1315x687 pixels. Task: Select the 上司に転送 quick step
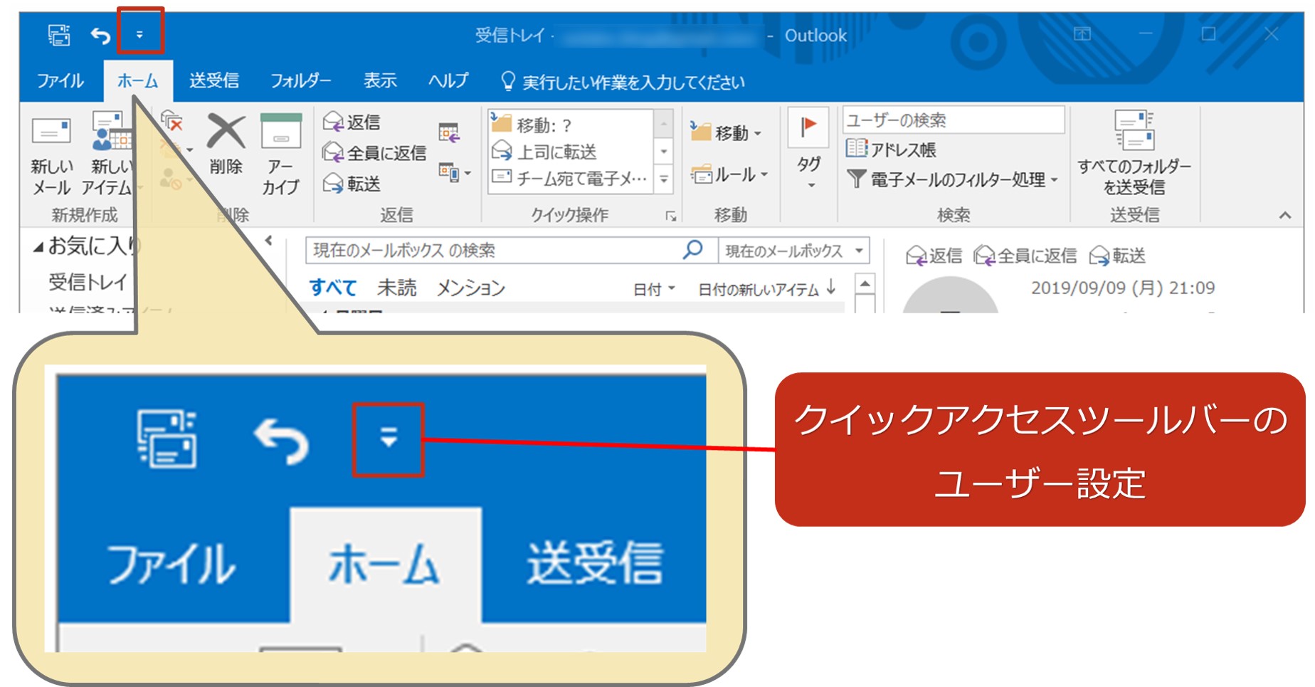coord(570,152)
